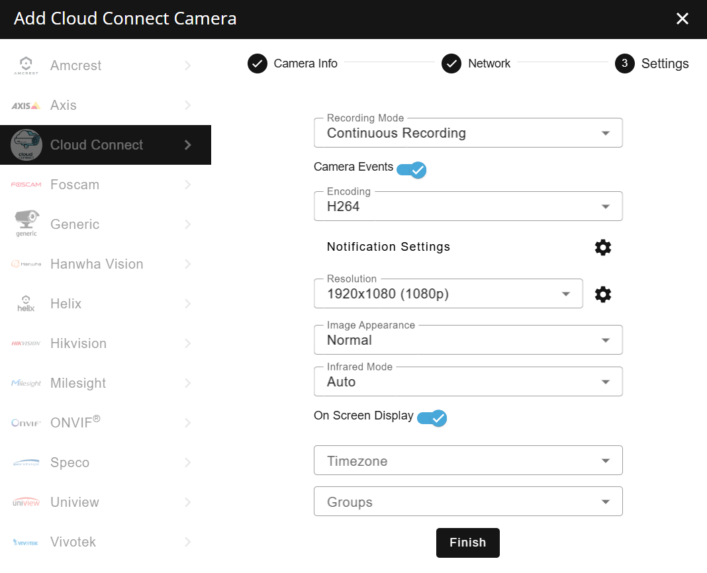Close the Add Cloud Connect Camera dialog
Image resolution: width=707 pixels, height=573 pixels.
coord(683,19)
